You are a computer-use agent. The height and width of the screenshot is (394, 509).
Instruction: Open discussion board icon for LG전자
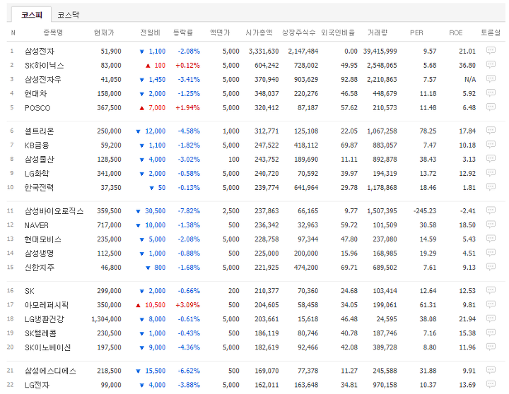[x=491, y=384]
